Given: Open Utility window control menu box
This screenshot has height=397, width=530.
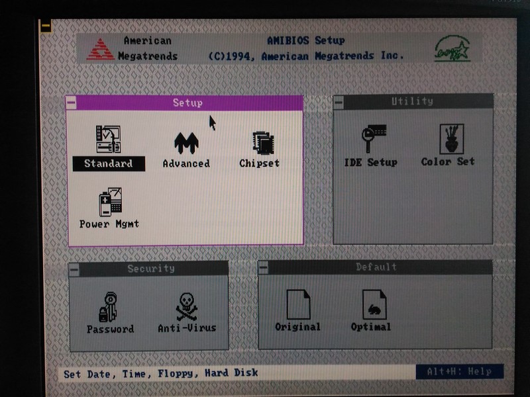Looking at the screenshot, I should [x=339, y=101].
